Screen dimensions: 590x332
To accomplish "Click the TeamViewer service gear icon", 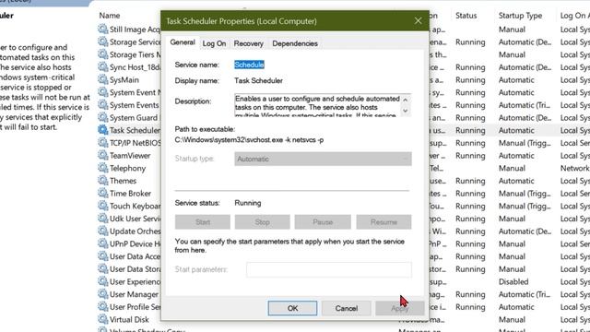I will click(x=102, y=155).
